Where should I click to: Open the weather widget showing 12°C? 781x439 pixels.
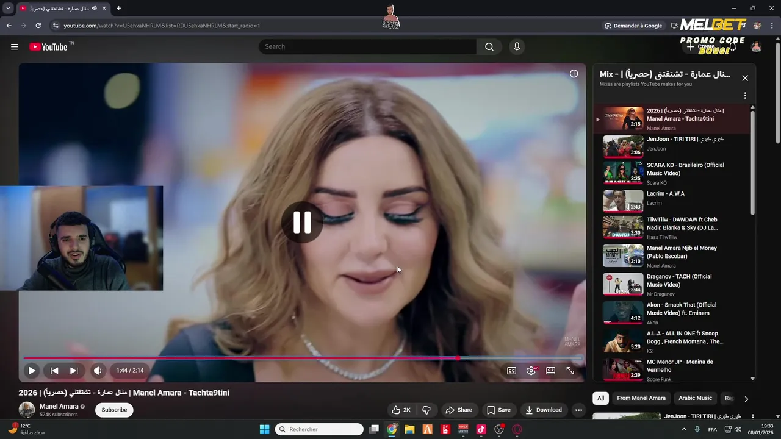26,429
